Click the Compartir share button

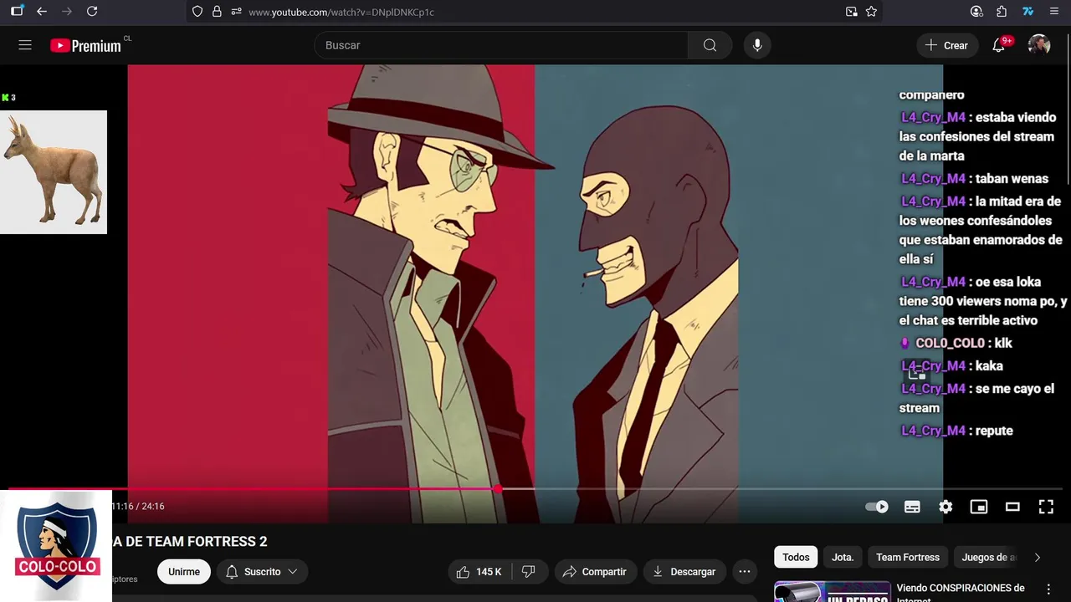(595, 572)
